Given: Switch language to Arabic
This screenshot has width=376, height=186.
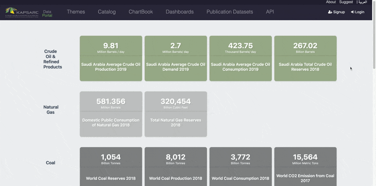Looking at the screenshot, I should (362, 2).
